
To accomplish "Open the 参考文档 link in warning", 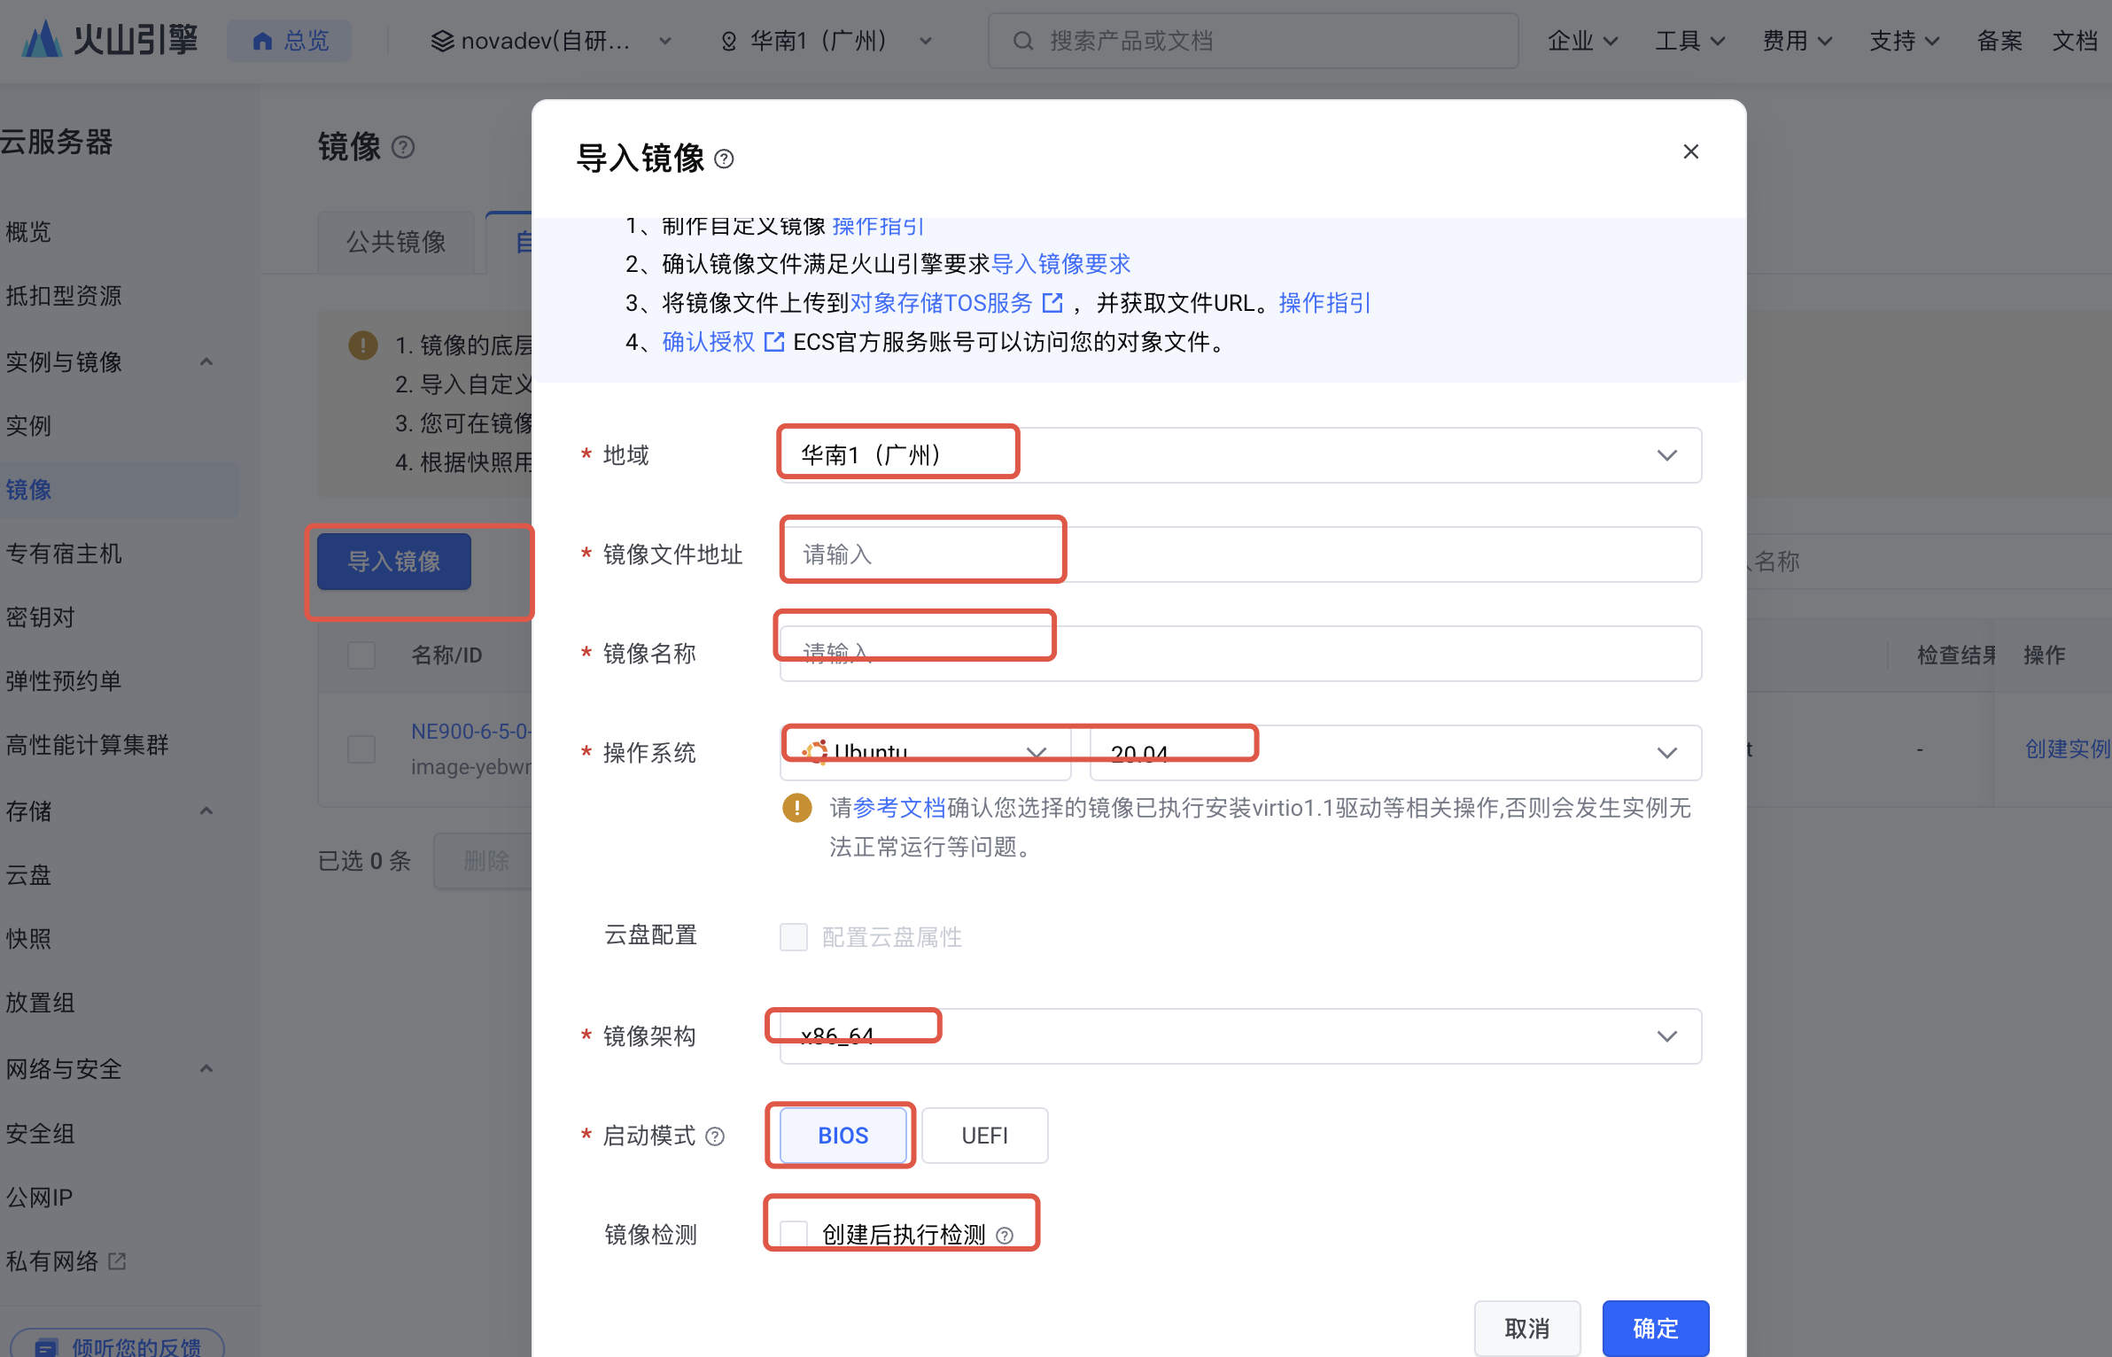I will coord(899,808).
